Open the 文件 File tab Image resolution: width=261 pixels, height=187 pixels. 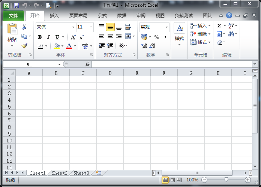13,16
